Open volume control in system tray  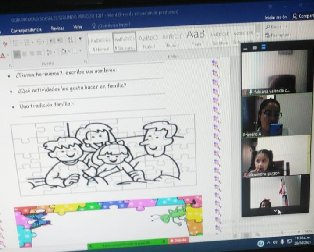pyautogui.click(x=275, y=242)
